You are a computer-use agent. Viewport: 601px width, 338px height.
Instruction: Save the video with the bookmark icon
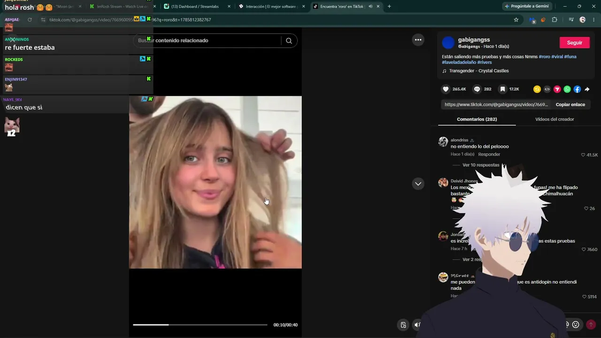click(x=502, y=89)
